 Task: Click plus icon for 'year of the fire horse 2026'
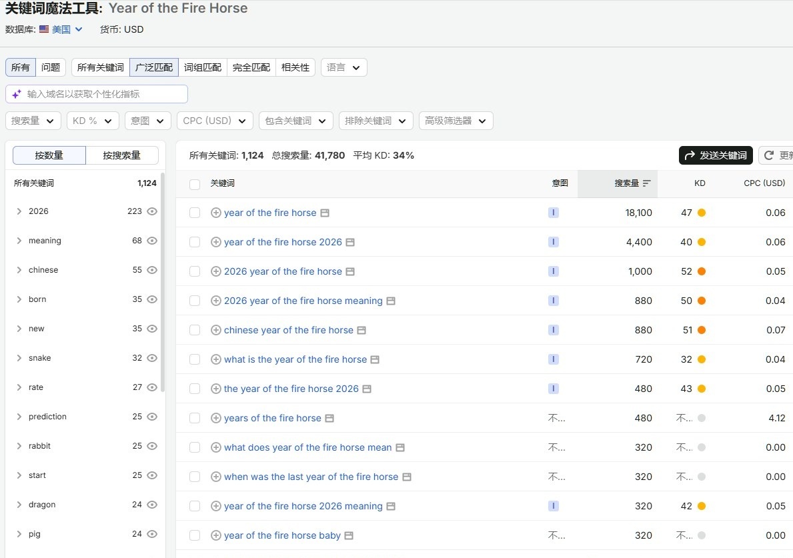pyautogui.click(x=216, y=242)
